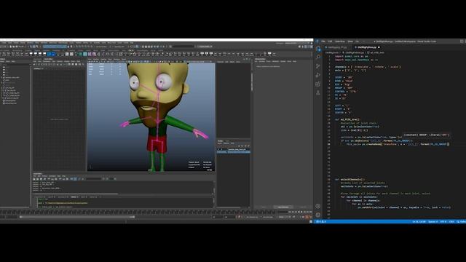This screenshot has height=262, width=466.
Task: Open the Edit menu in VS Code
Action: [x=330, y=41]
